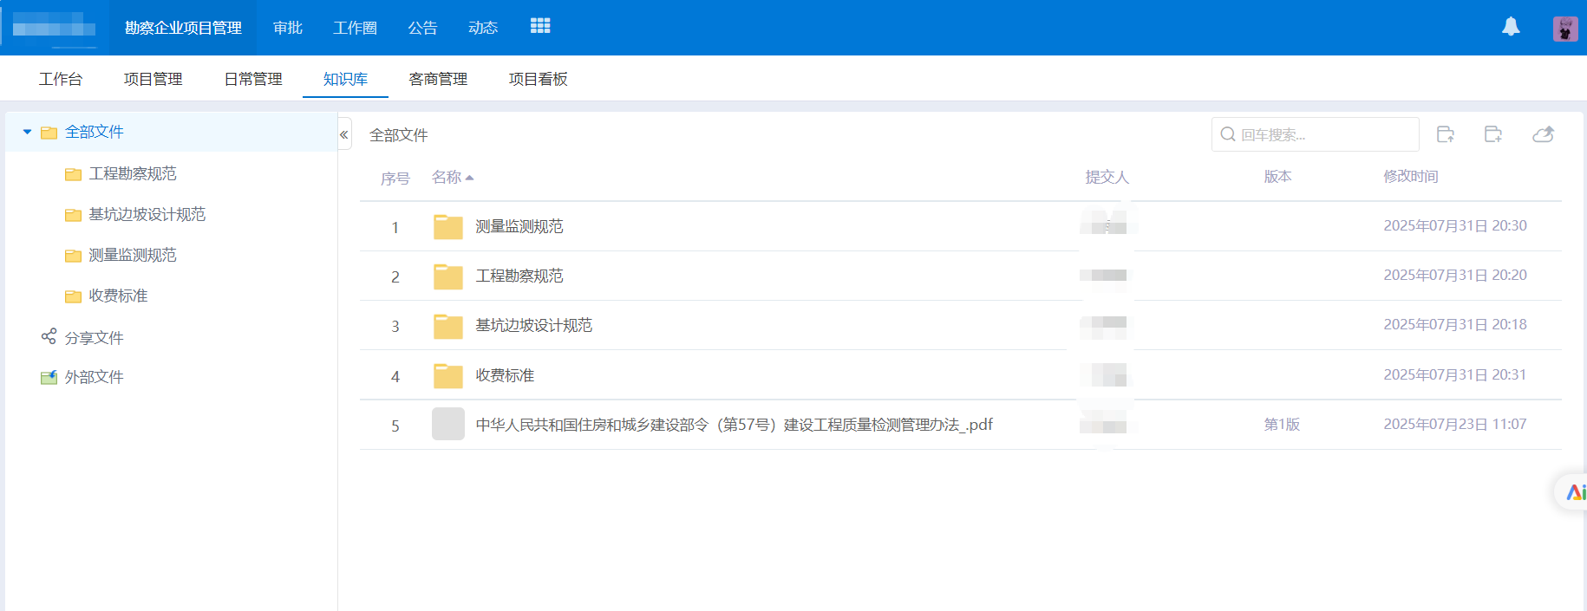
Task: Open the app grid menu icon
Action: point(540,26)
